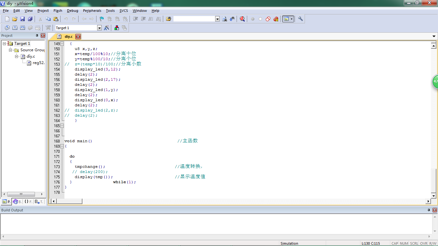Open Target Options magic wand icon
The image size is (438, 246).
click(106, 28)
